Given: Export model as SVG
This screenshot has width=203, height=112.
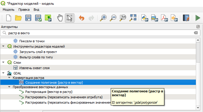Looking at the screenshot, I should 174,18.
